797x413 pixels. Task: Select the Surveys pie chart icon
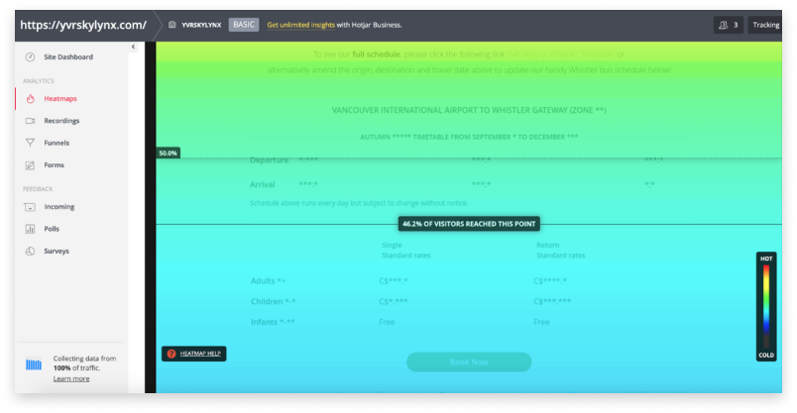30,251
